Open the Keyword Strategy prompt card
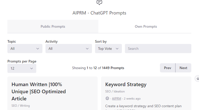Viewport: 199px width, 110px height. point(126,84)
